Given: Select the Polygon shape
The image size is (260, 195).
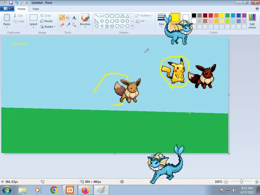Looking at the screenshot, I should (x=122, y=16).
